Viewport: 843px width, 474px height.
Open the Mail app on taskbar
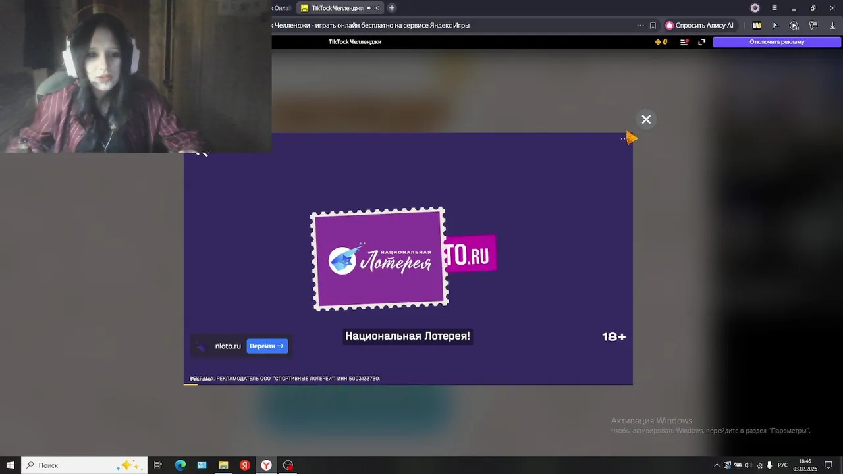[x=202, y=465]
